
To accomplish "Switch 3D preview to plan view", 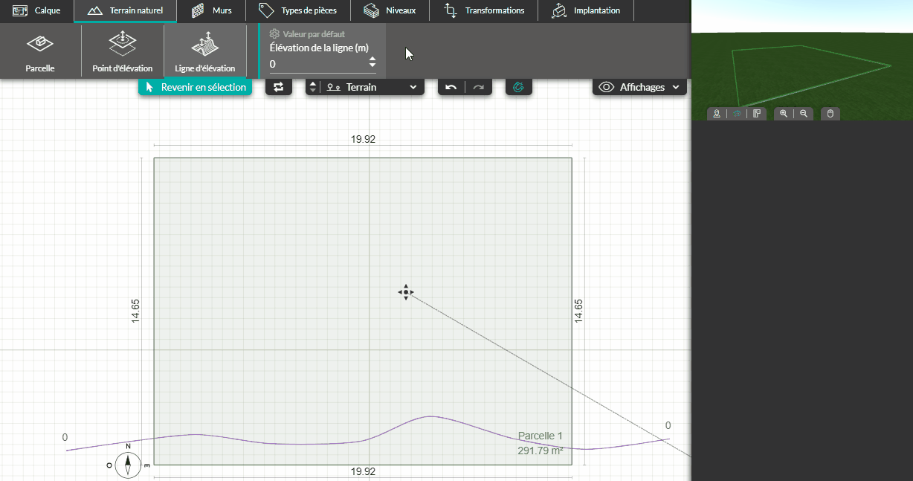I will [756, 114].
